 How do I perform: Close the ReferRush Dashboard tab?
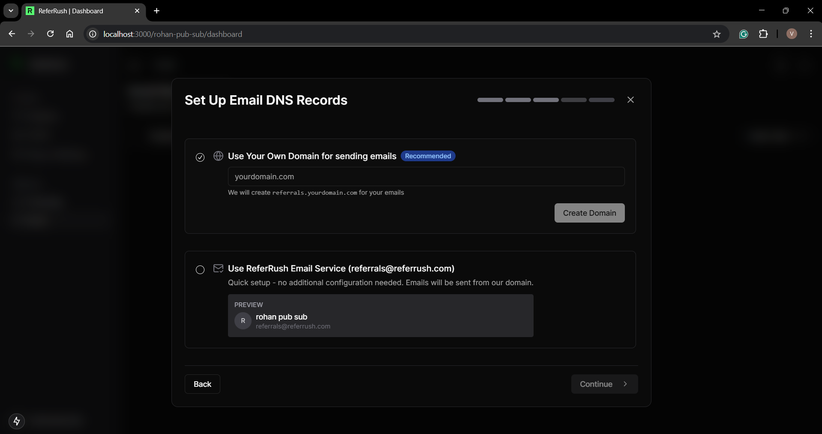pos(137,11)
